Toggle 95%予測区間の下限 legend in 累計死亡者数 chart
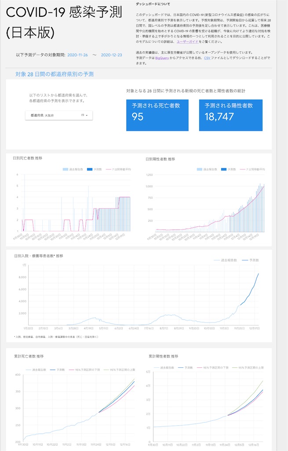Image resolution: width=288 pixels, height=451 pixels. click(x=84, y=370)
